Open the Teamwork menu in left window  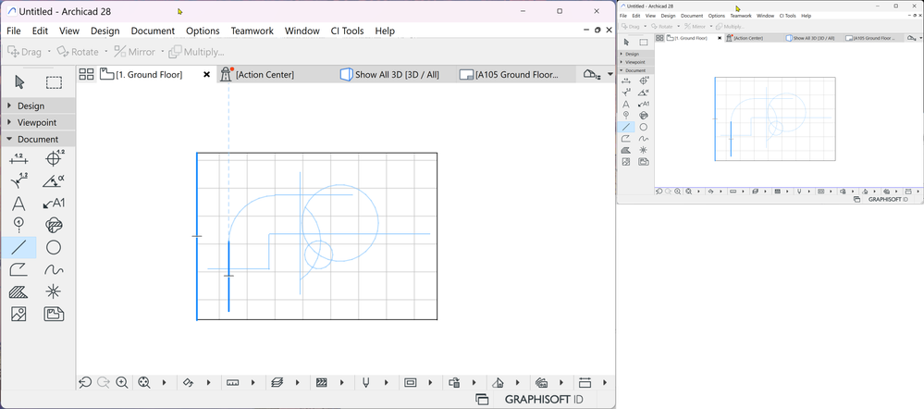pyautogui.click(x=253, y=31)
